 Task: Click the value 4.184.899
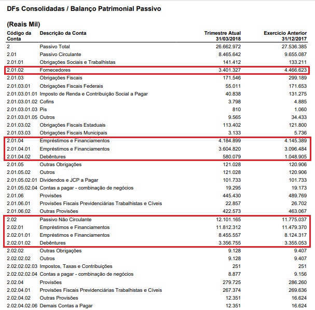click(229, 141)
